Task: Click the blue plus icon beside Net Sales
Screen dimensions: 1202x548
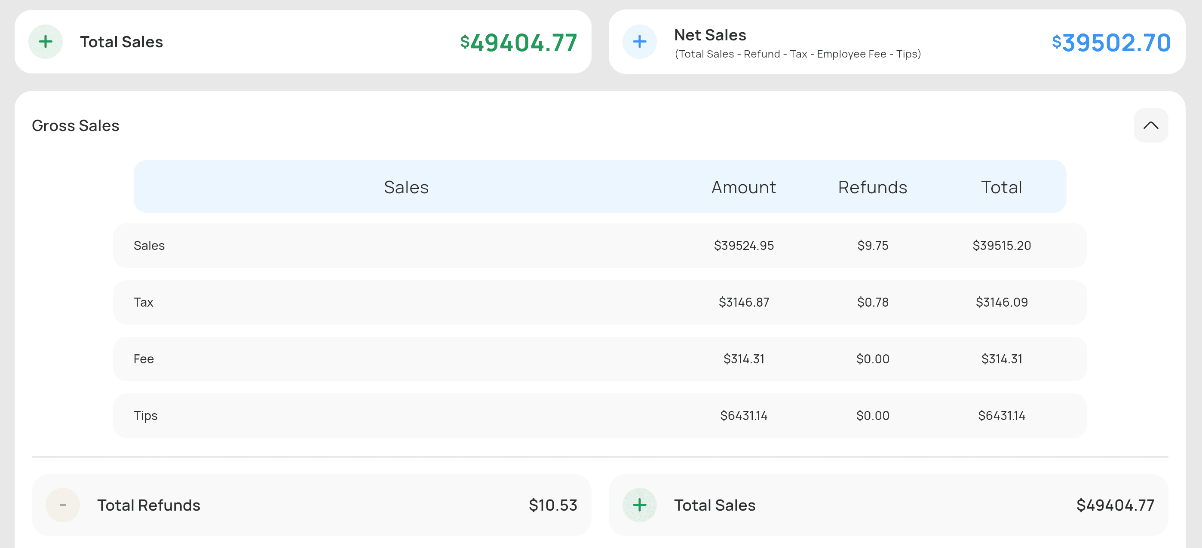Action: [639, 42]
